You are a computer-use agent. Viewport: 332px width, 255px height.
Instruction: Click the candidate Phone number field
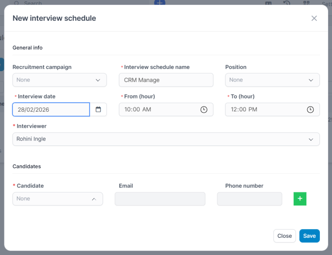tap(249, 199)
